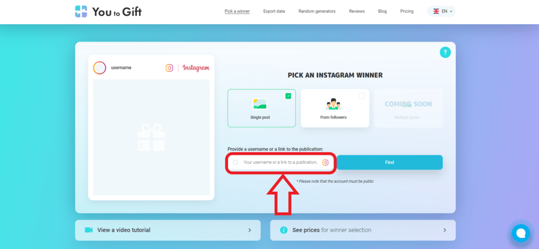Open the Reviews page
Screen dimensions: 539x249
click(357, 12)
